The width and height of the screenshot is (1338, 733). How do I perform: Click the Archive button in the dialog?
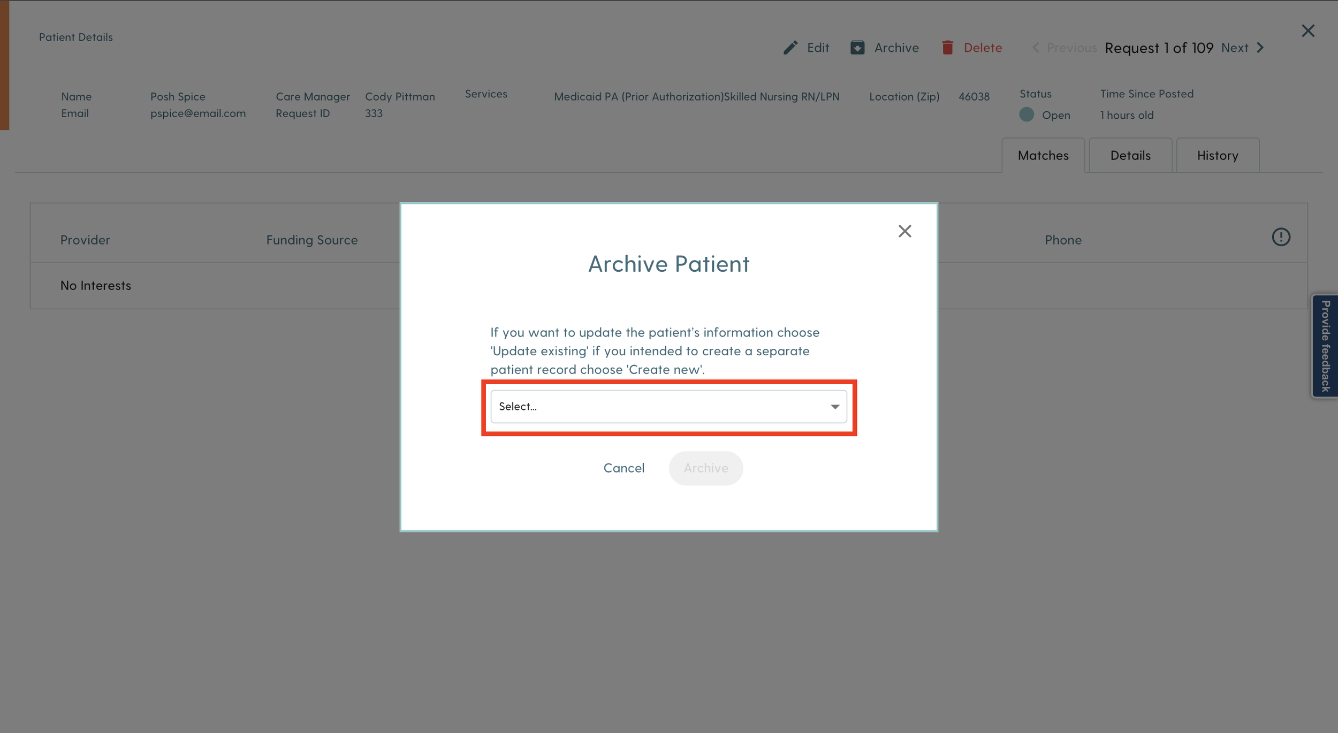705,468
